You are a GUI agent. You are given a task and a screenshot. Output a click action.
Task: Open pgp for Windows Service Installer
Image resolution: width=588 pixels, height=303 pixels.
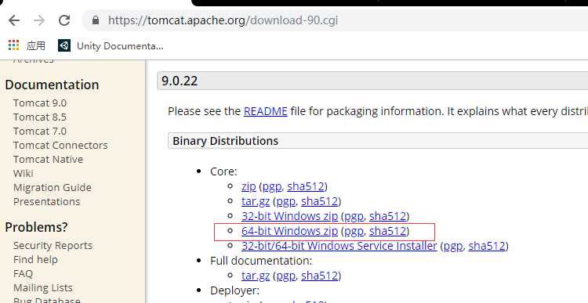click(x=453, y=246)
